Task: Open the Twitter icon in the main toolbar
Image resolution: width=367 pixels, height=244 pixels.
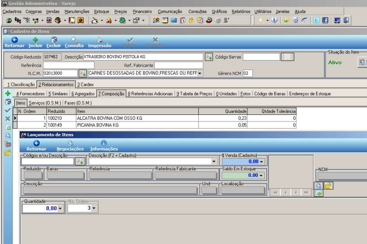Action: 317,20
